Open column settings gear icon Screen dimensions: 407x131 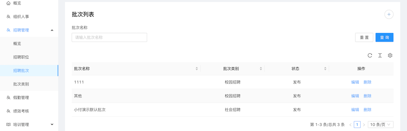coord(390,55)
